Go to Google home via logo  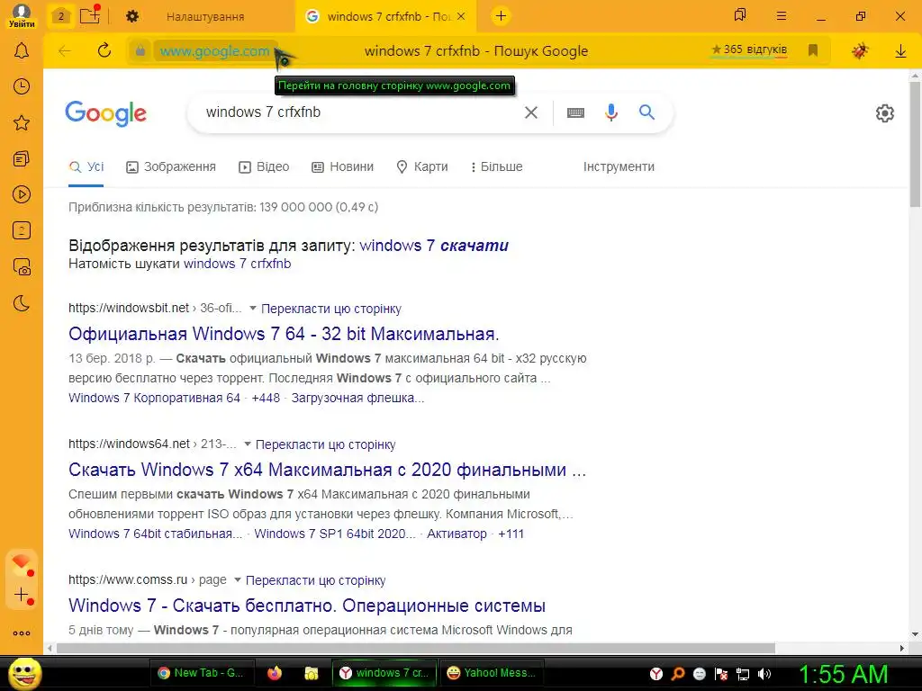click(x=106, y=112)
